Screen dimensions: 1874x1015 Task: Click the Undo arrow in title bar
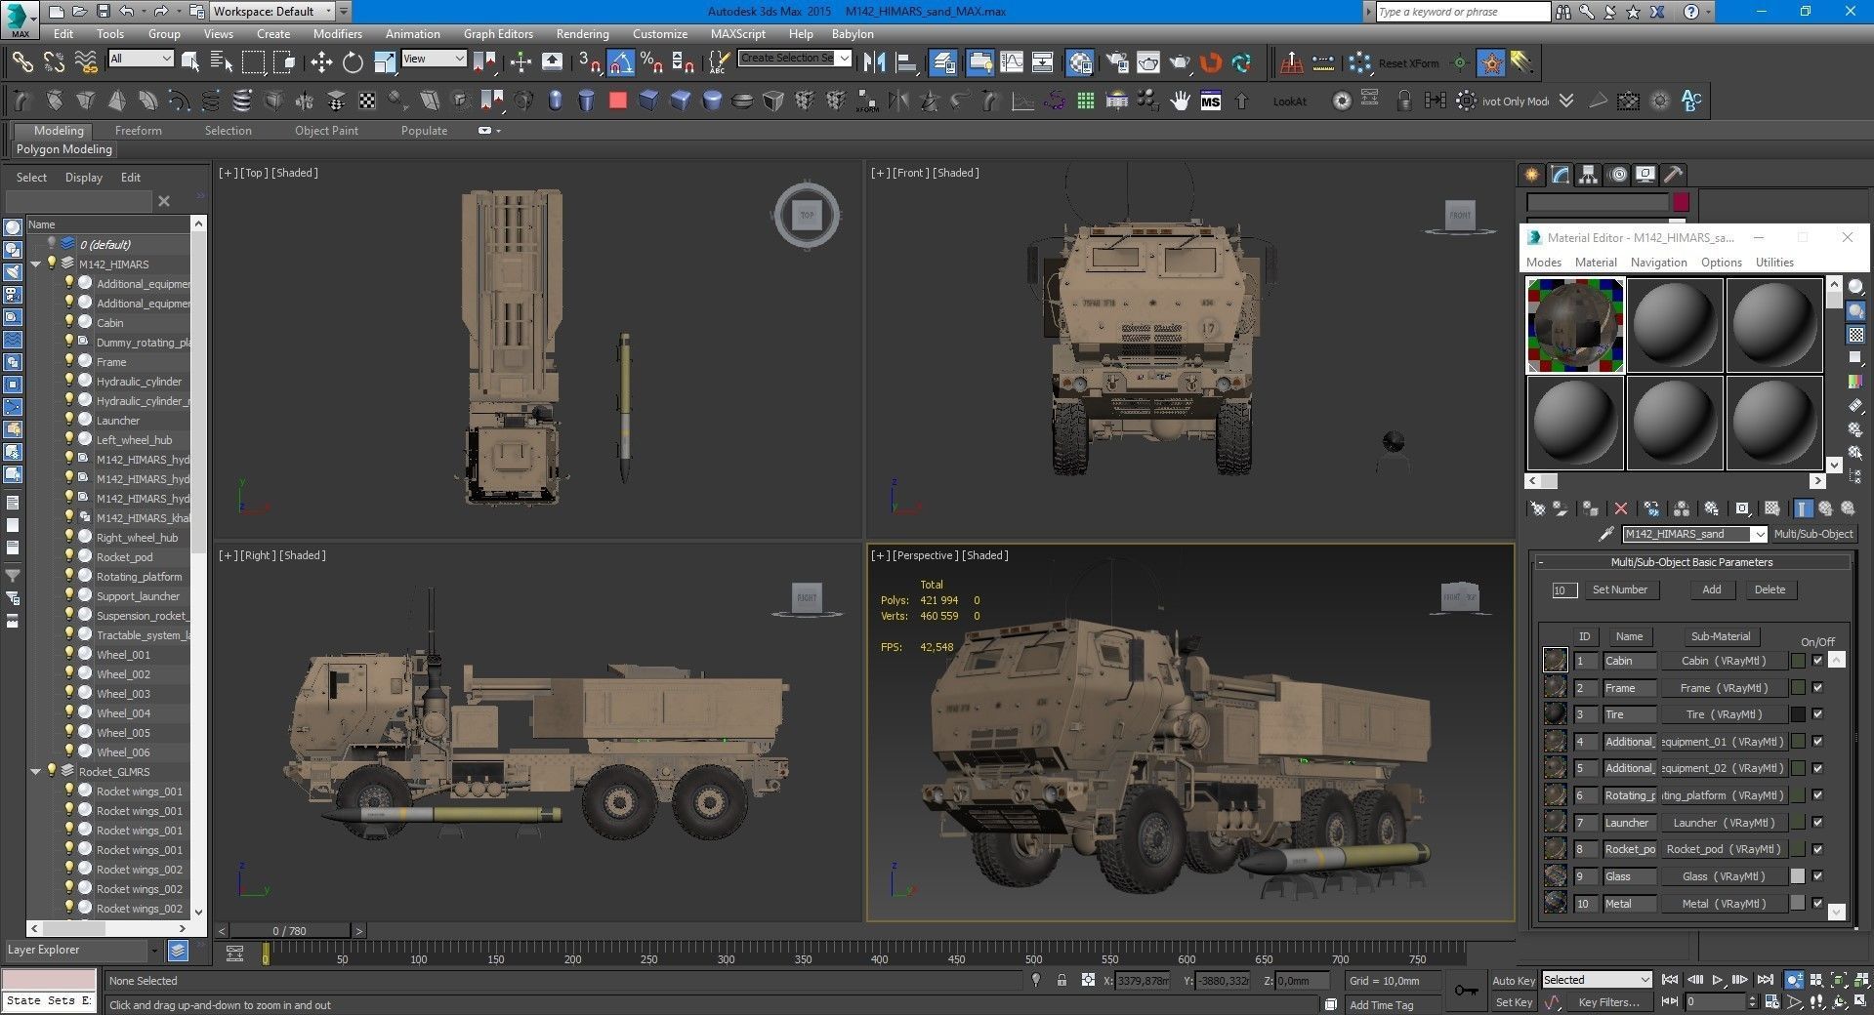127,11
